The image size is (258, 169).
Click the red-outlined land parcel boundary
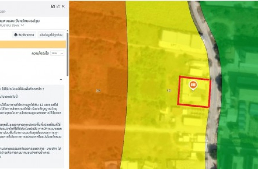click(x=194, y=92)
